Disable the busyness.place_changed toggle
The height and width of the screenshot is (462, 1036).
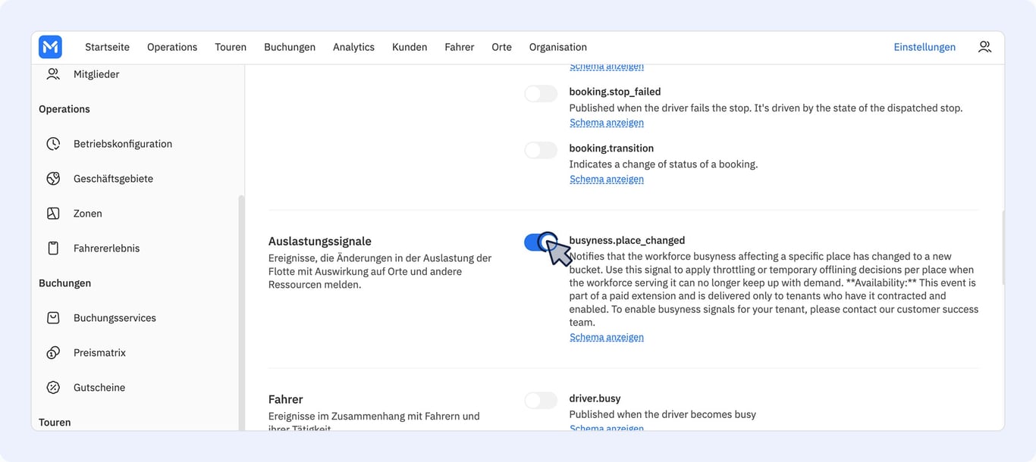(541, 242)
